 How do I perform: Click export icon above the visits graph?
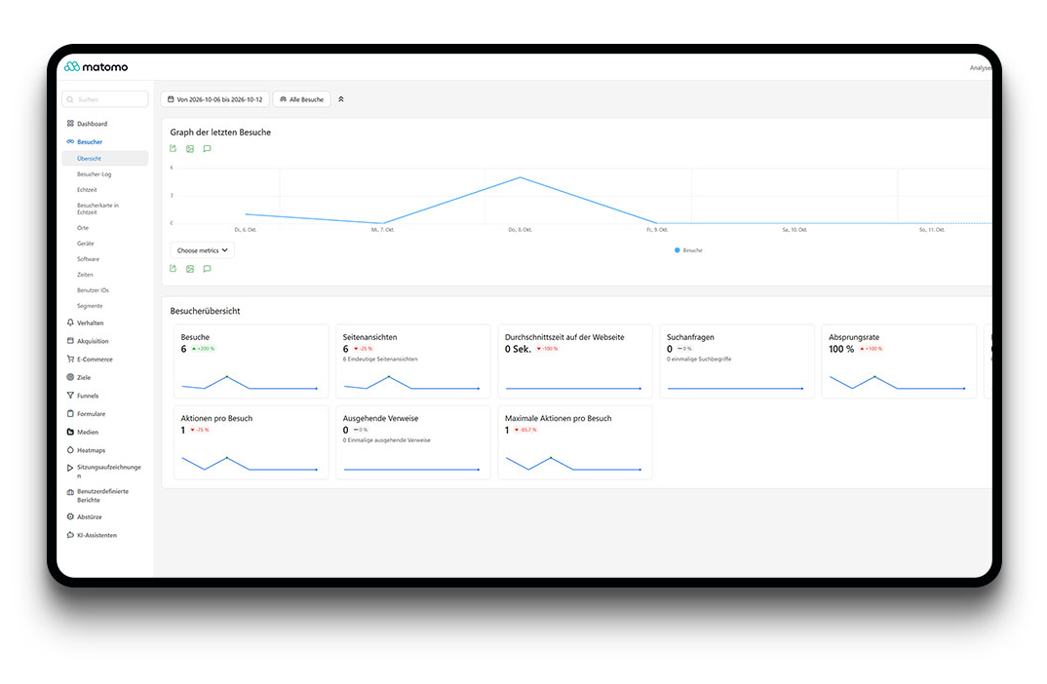click(173, 149)
